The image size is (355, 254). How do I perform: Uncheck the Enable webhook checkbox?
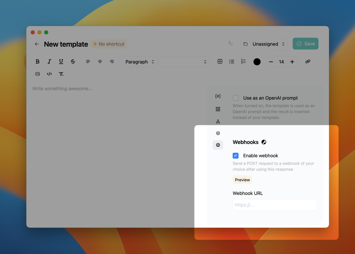click(x=236, y=155)
